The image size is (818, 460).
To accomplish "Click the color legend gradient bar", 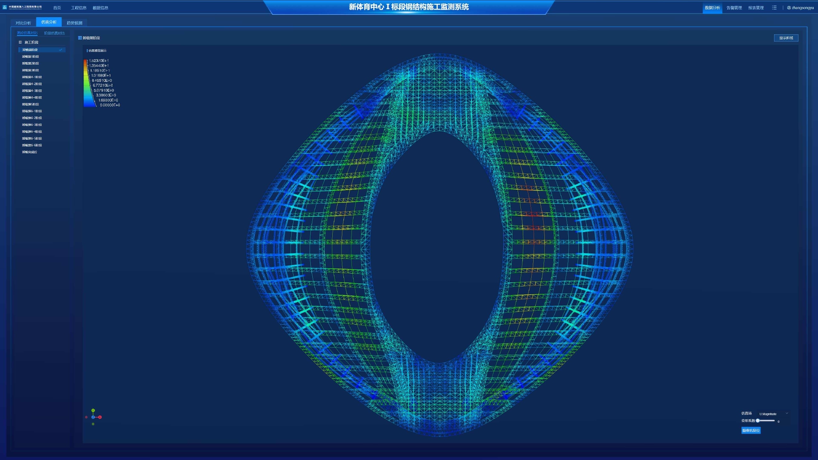I will [x=86, y=83].
